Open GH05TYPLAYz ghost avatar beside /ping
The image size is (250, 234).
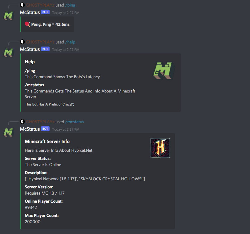pyautogui.click(x=22, y=5)
